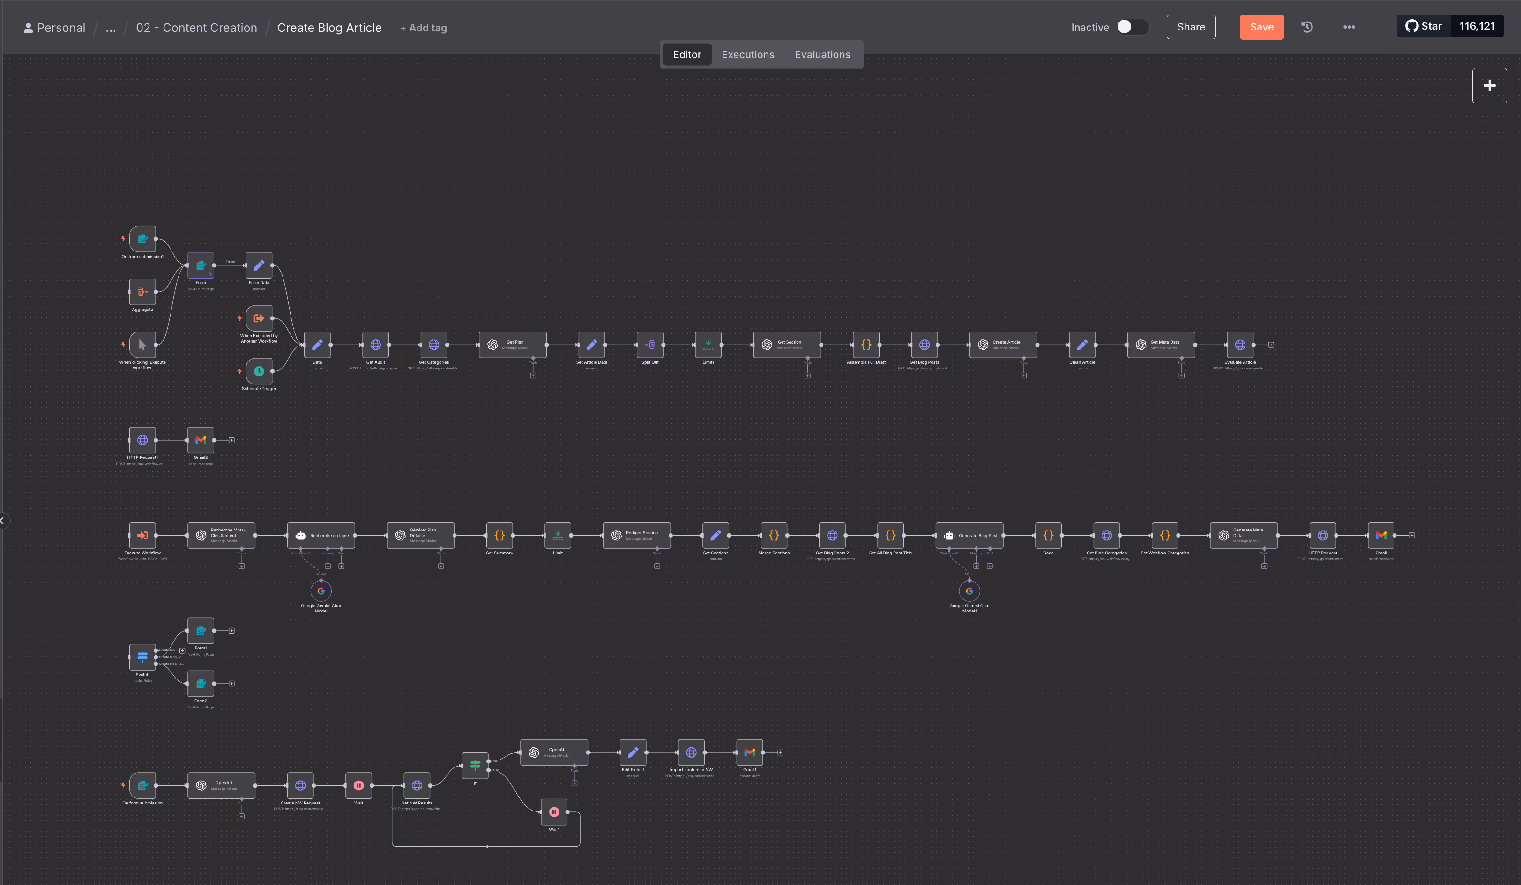Open the Aggregate node

pyautogui.click(x=142, y=292)
